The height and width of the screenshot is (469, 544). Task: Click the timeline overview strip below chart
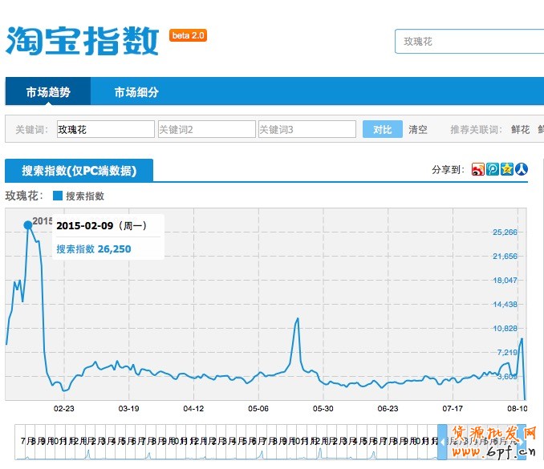pyautogui.click(x=225, y=443)
